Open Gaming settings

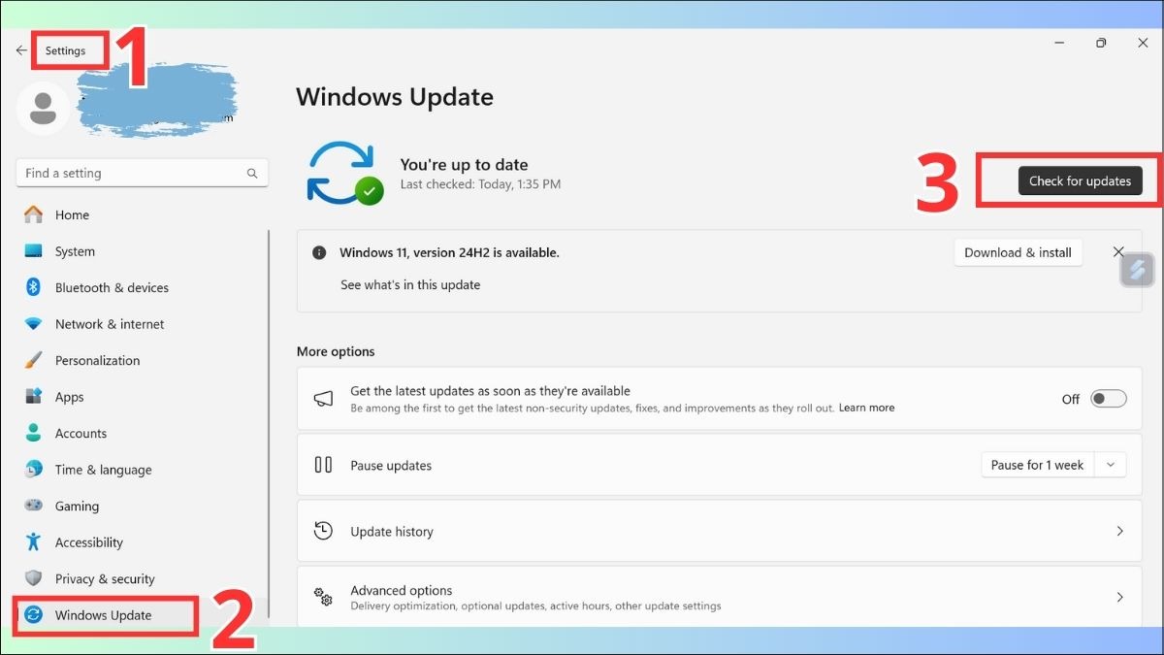coord(142,506)
